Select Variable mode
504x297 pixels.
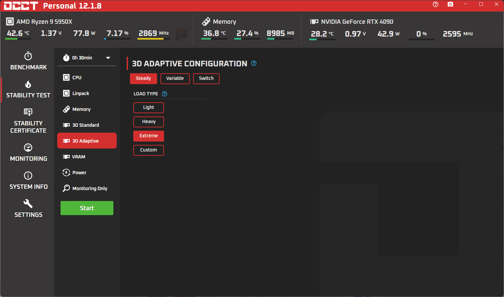[175, 79]
